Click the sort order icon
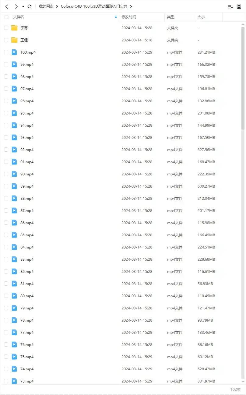 (x=230, y=6)
